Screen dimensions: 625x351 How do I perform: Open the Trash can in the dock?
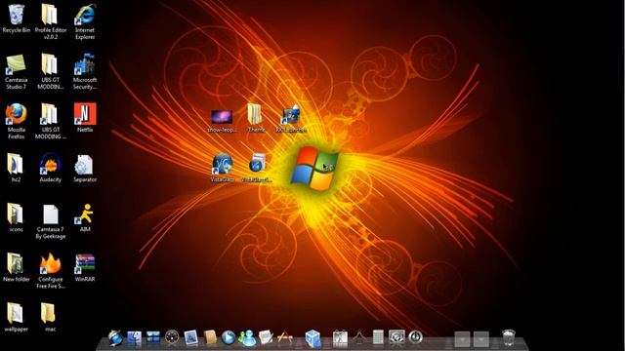pyautogui.click(x=508, y=337)
